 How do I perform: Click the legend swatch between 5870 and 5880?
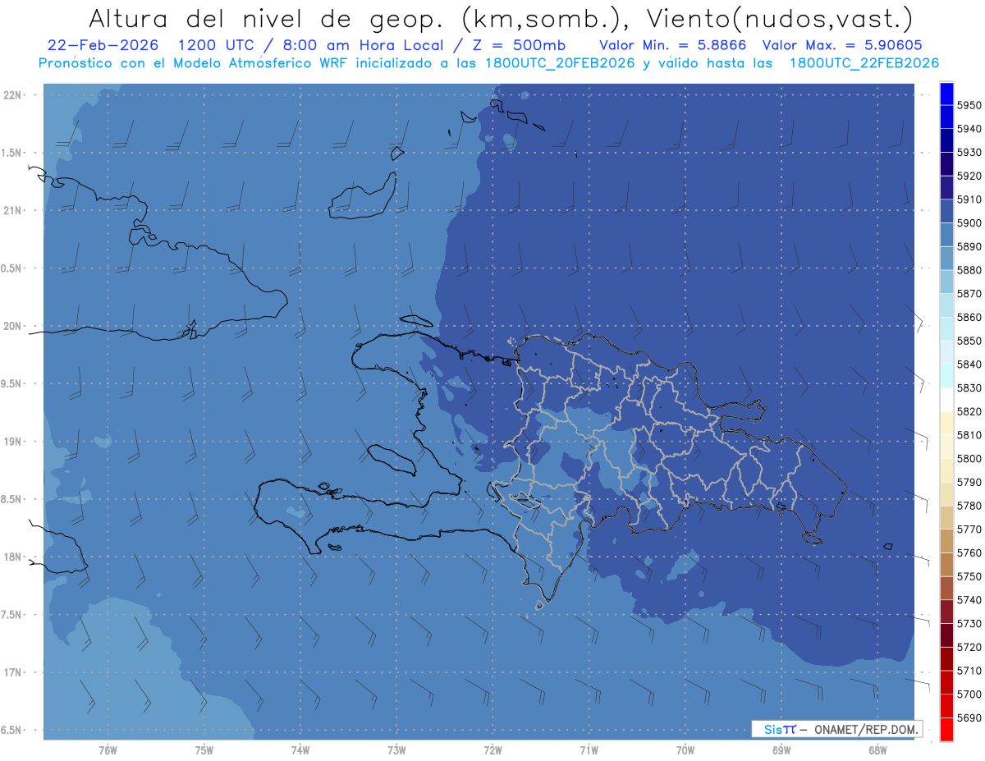click(946, 282)
